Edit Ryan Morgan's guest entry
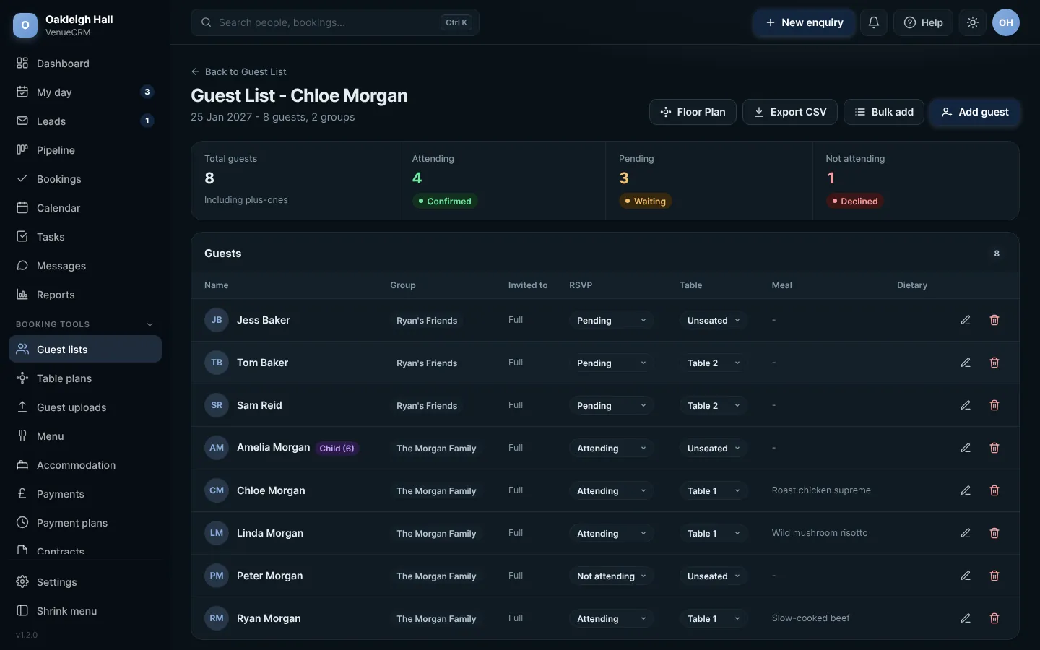 (966, 618)
